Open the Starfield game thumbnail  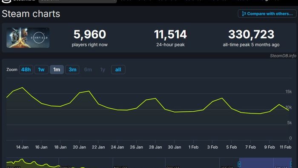(28, 38)
